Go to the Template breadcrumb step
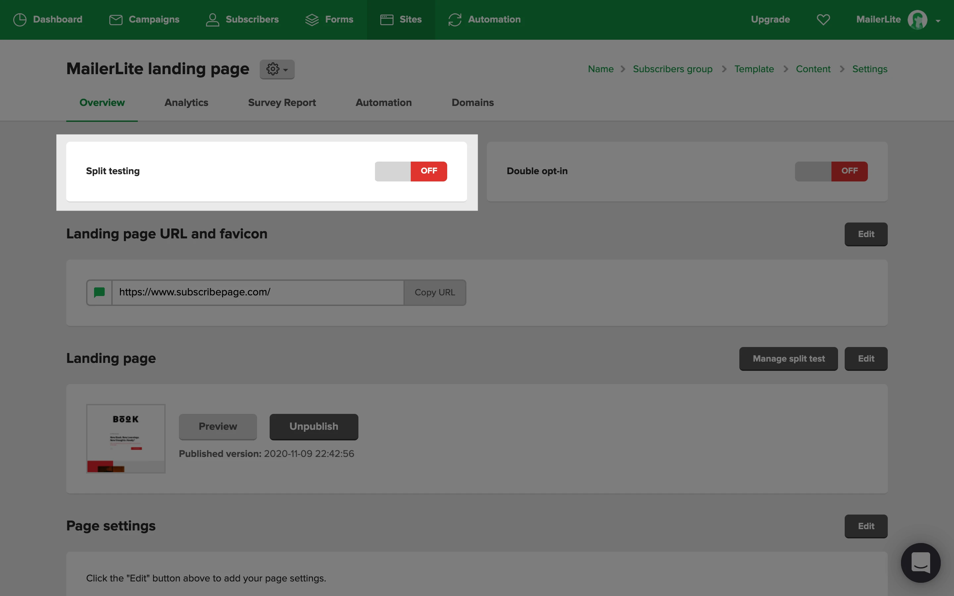 point(754,69)
